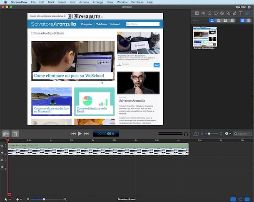The height and width of the screenshot is (202, 254).
Task: Open the Help menu
Action: 150,2
